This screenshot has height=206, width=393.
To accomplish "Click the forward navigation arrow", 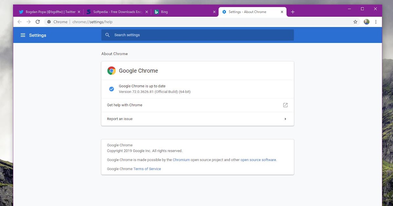I will (28, 22).
